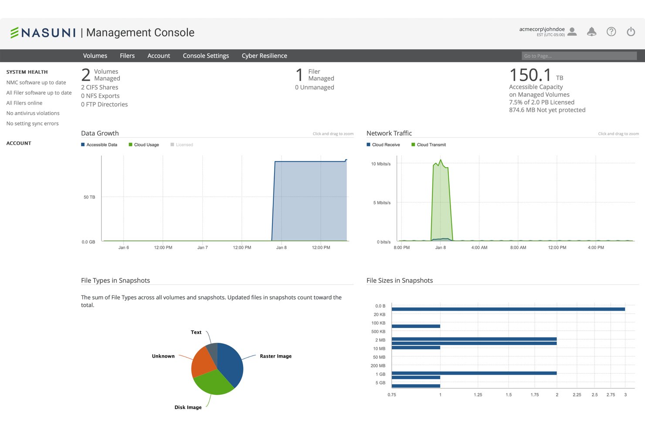The image size is (645, 430).
Task: Click the blue Accessible Data growth area
Action: [309, 200]
